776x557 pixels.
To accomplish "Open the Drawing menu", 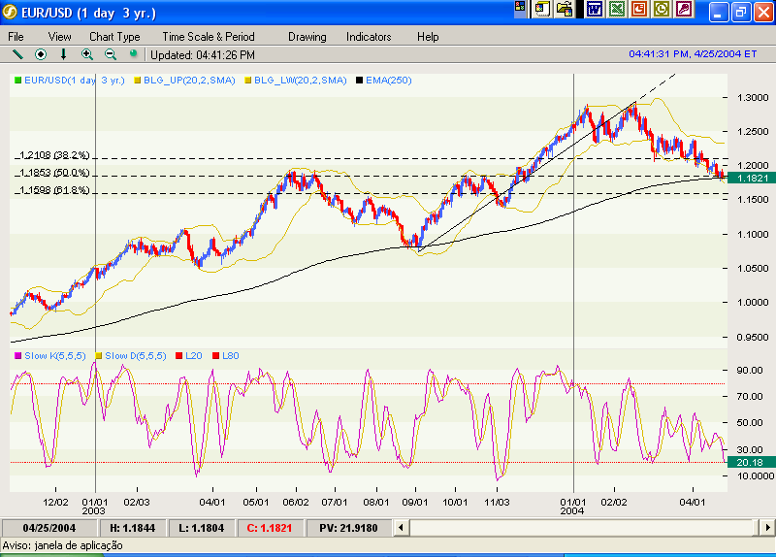I will coord(307,37).
